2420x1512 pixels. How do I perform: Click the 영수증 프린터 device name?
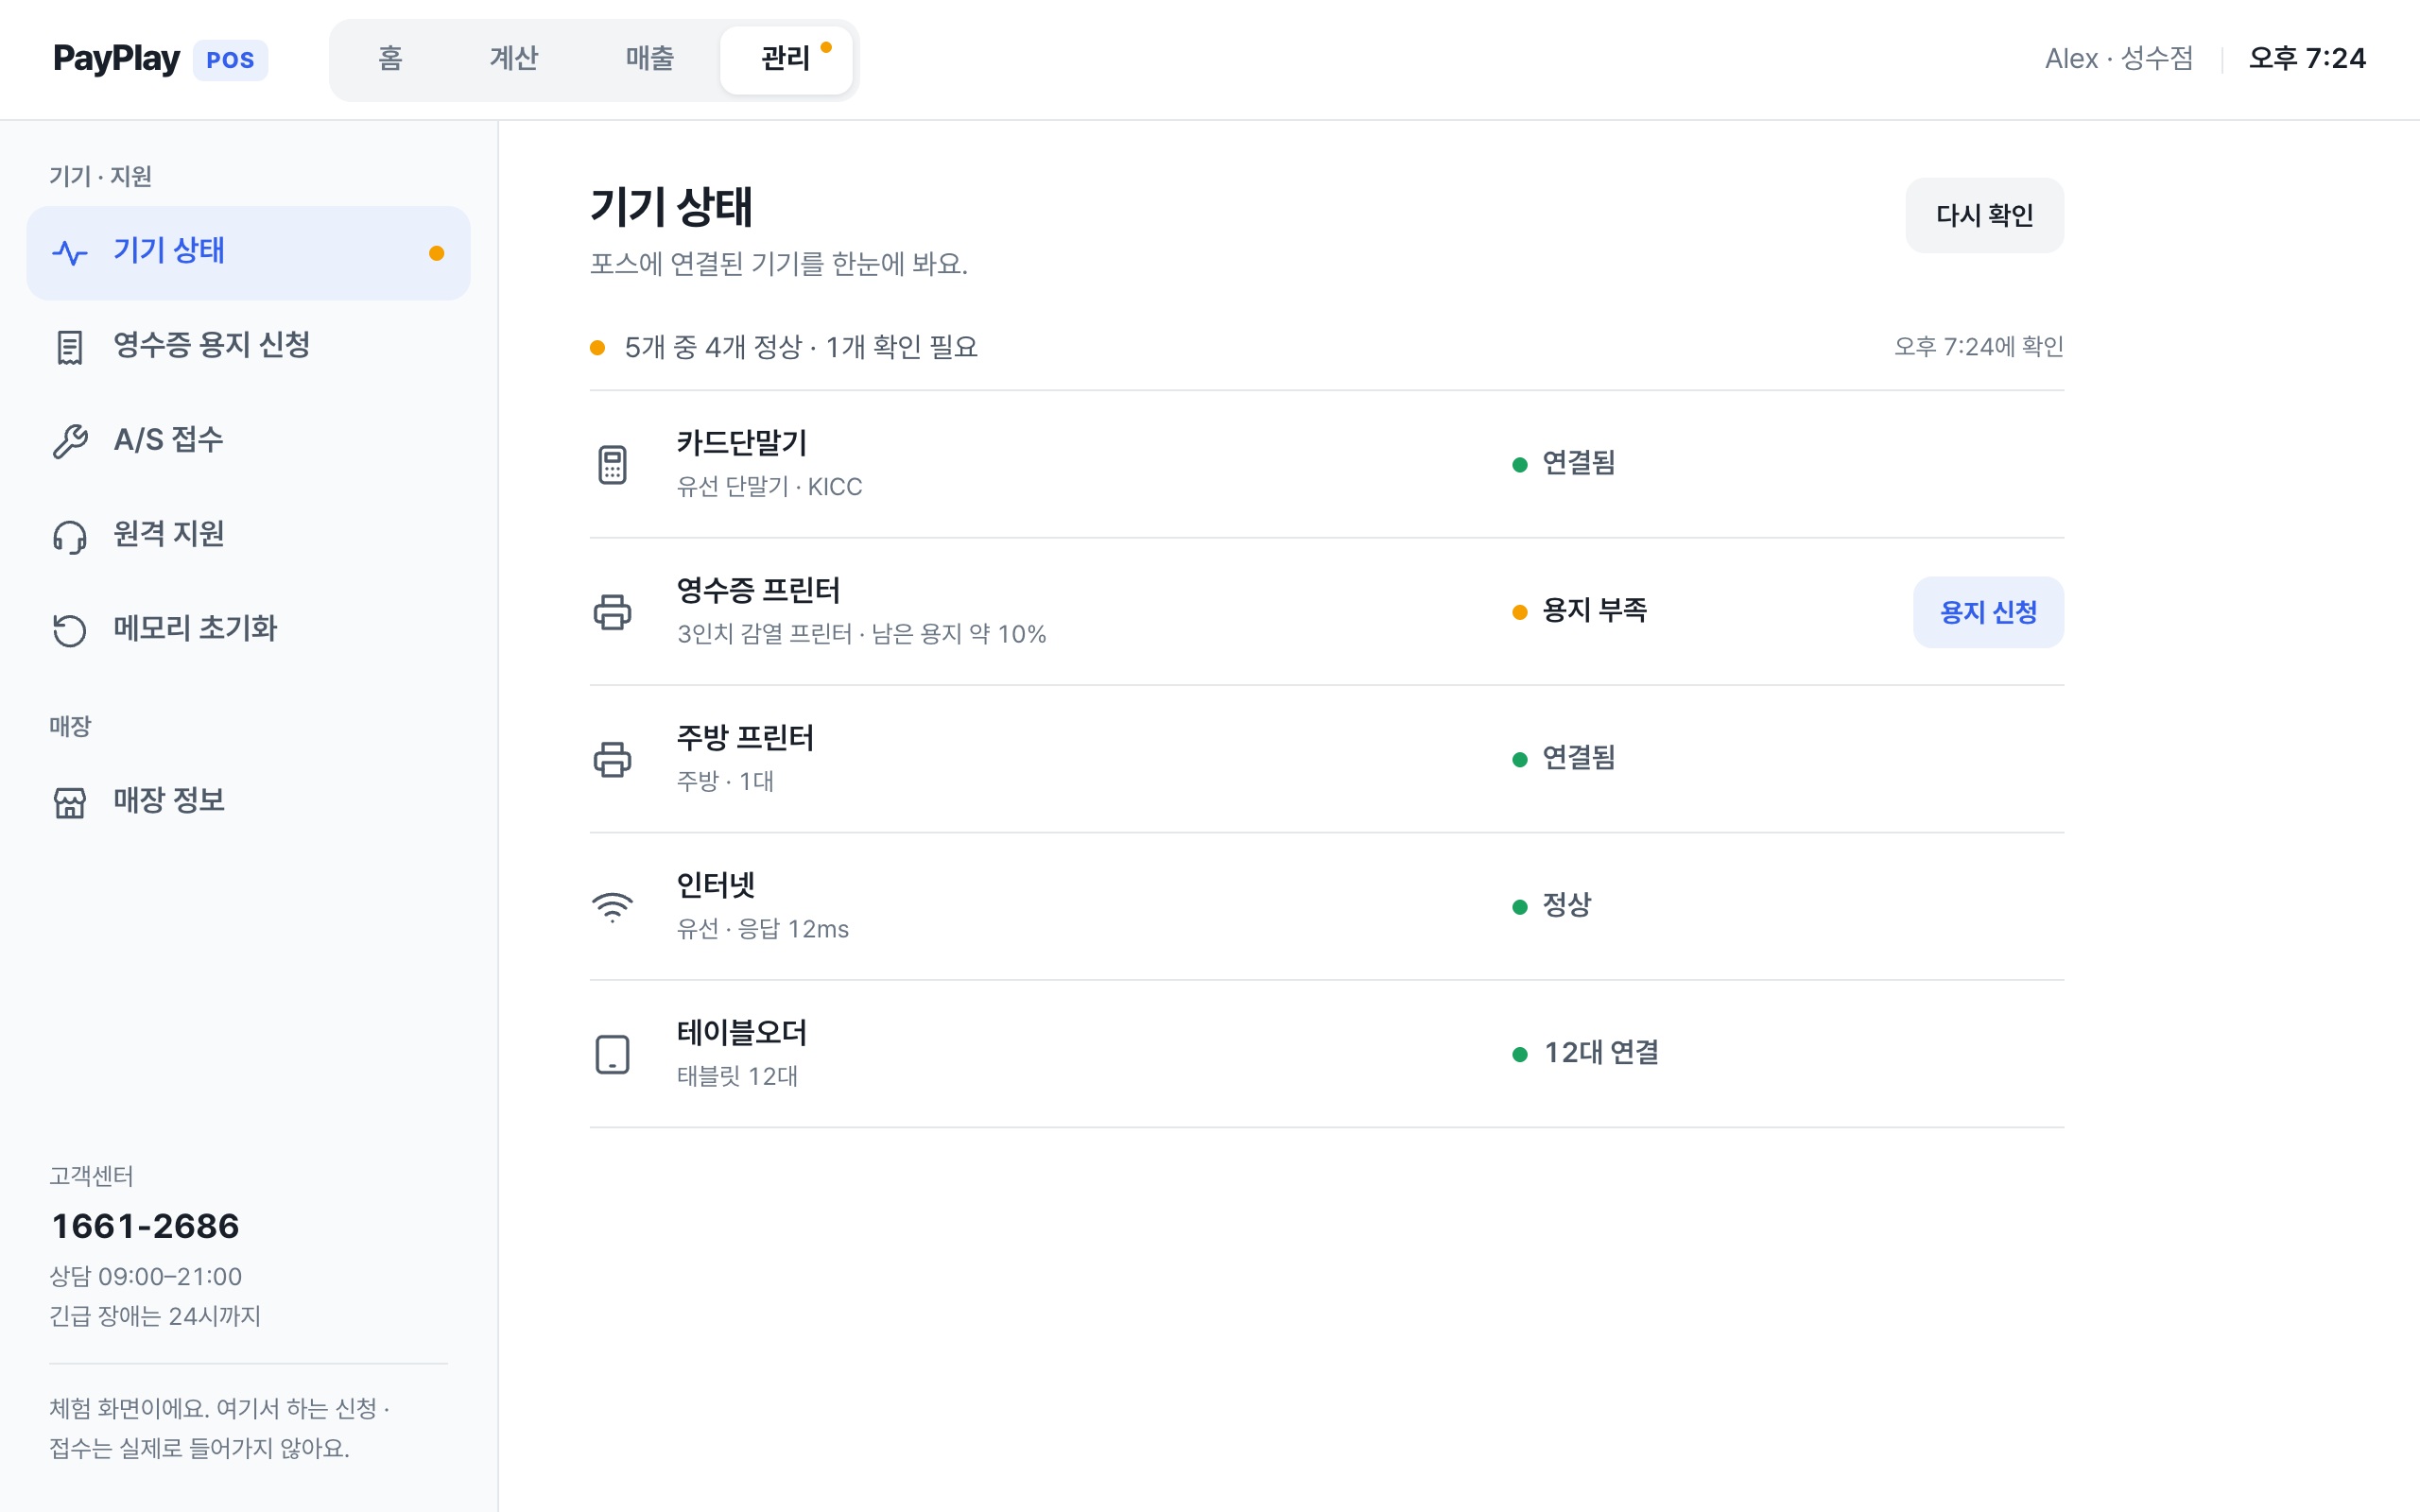coord(758,590)
